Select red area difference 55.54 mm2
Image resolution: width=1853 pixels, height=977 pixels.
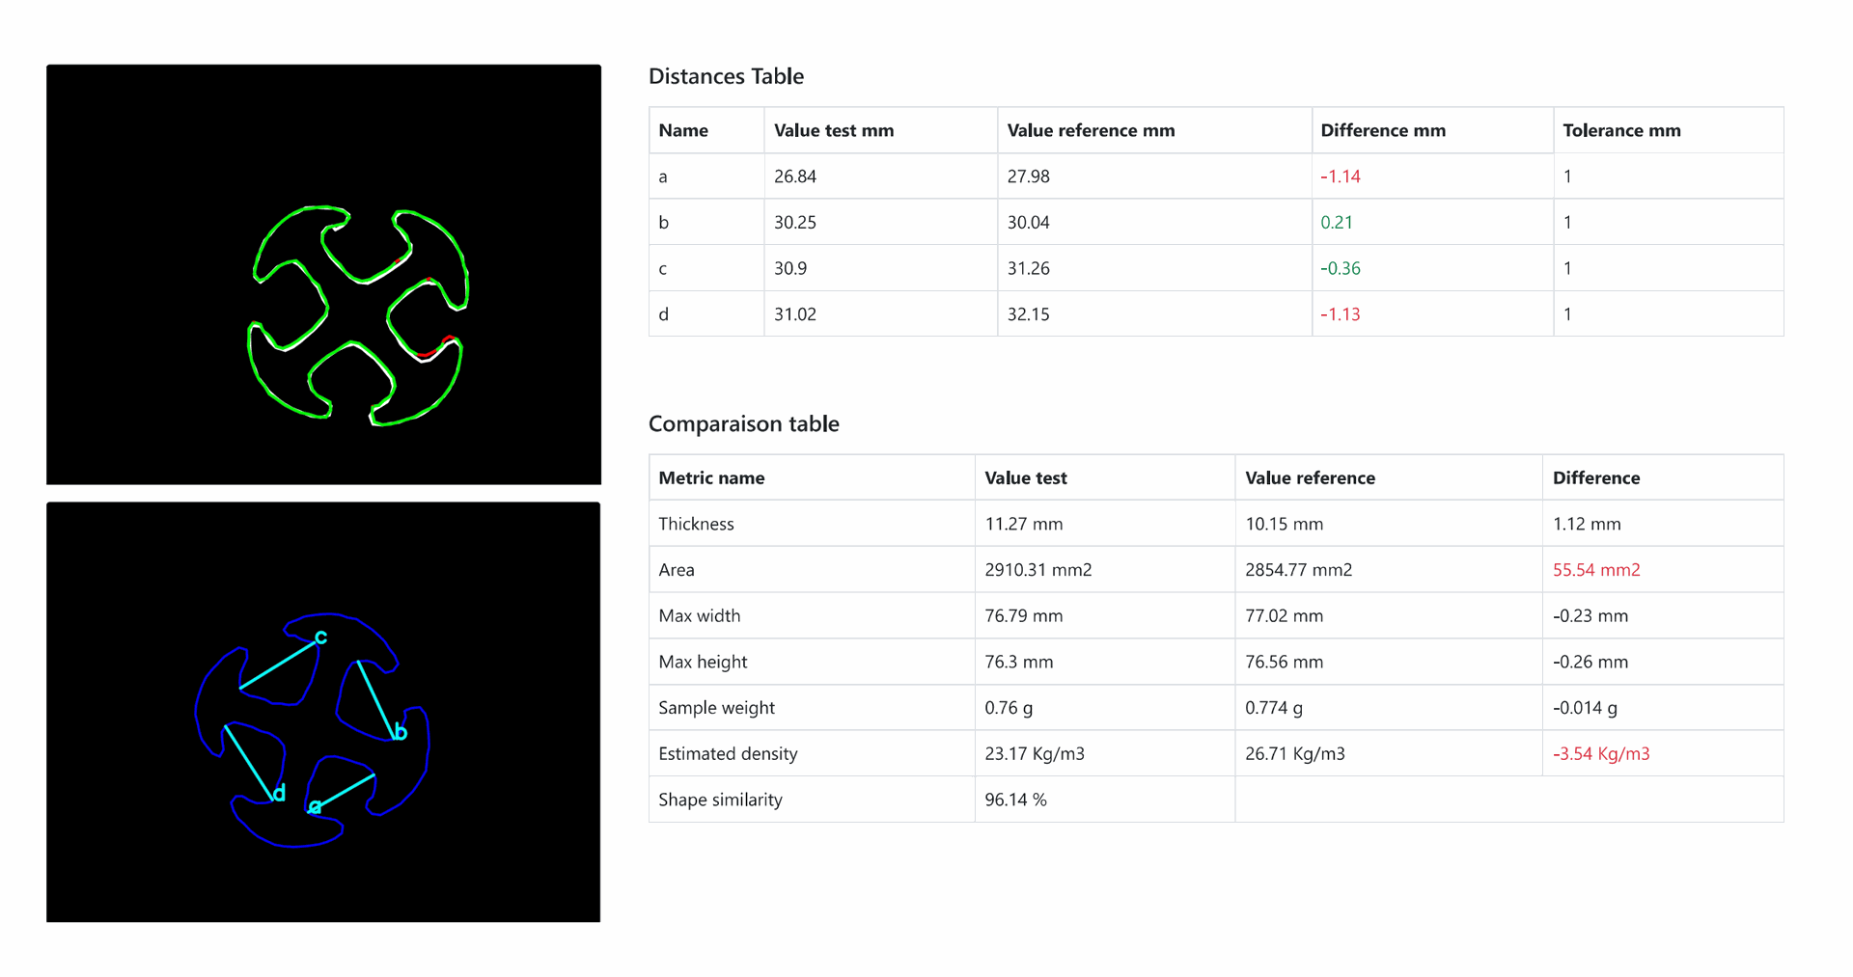click(1596, 570)
